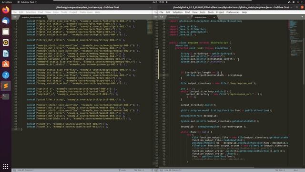Open File menu in right Sublime window

[x=161, y=12]
